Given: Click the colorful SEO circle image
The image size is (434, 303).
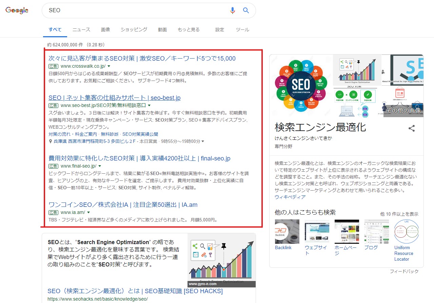Looking at the screenshot, I should pos(301,86).
